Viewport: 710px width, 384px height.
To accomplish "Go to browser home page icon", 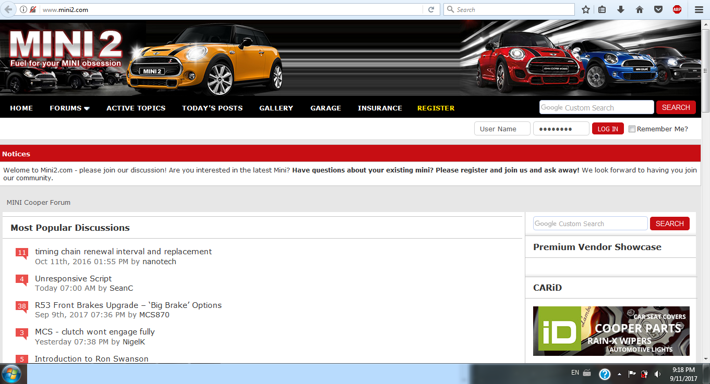I will click(640, 9).
